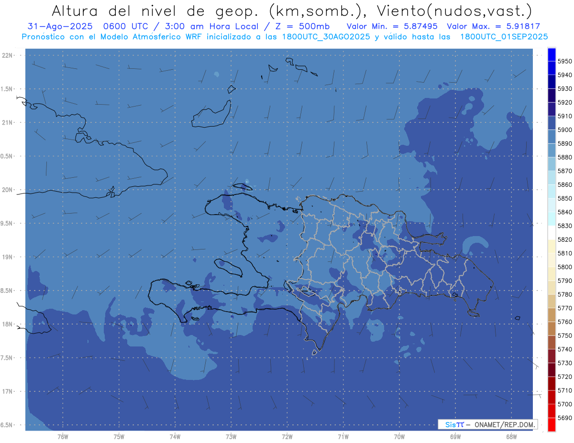Click the "76W" longitude label
The image size is (574, 443).
tap(63, 436)
